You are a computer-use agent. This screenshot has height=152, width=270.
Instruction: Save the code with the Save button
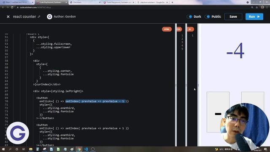click(233, 17)
